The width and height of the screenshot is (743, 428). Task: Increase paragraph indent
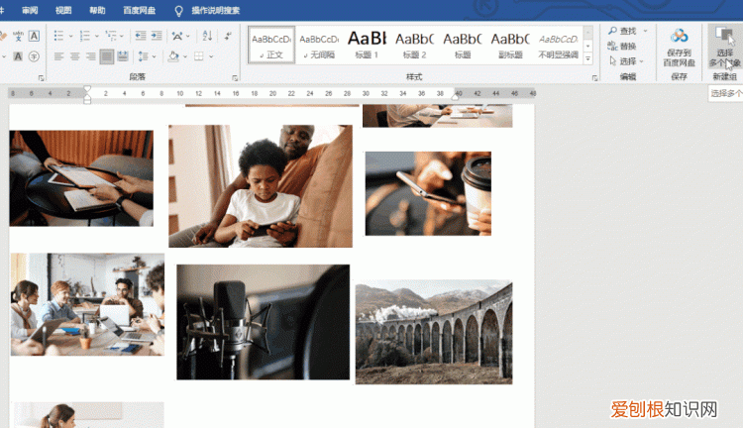coord(158,36)
